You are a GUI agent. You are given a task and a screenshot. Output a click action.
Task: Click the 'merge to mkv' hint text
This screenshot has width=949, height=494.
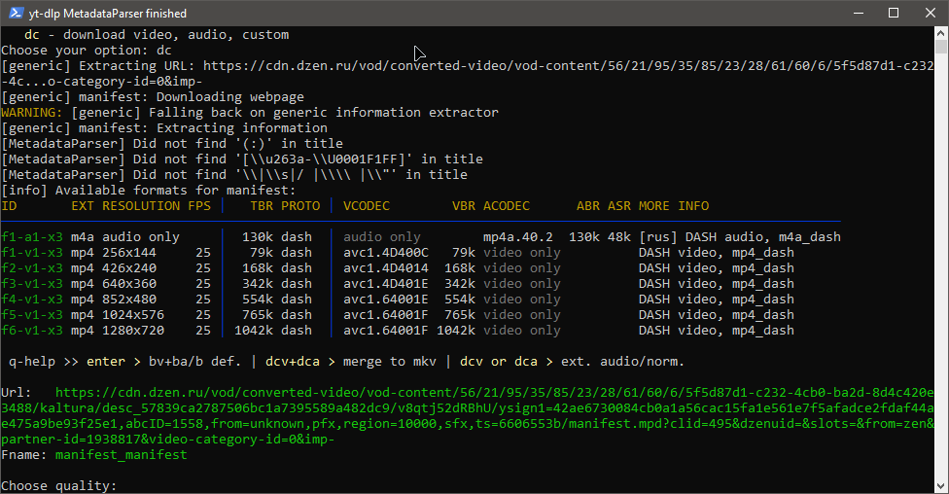[390, 362]
